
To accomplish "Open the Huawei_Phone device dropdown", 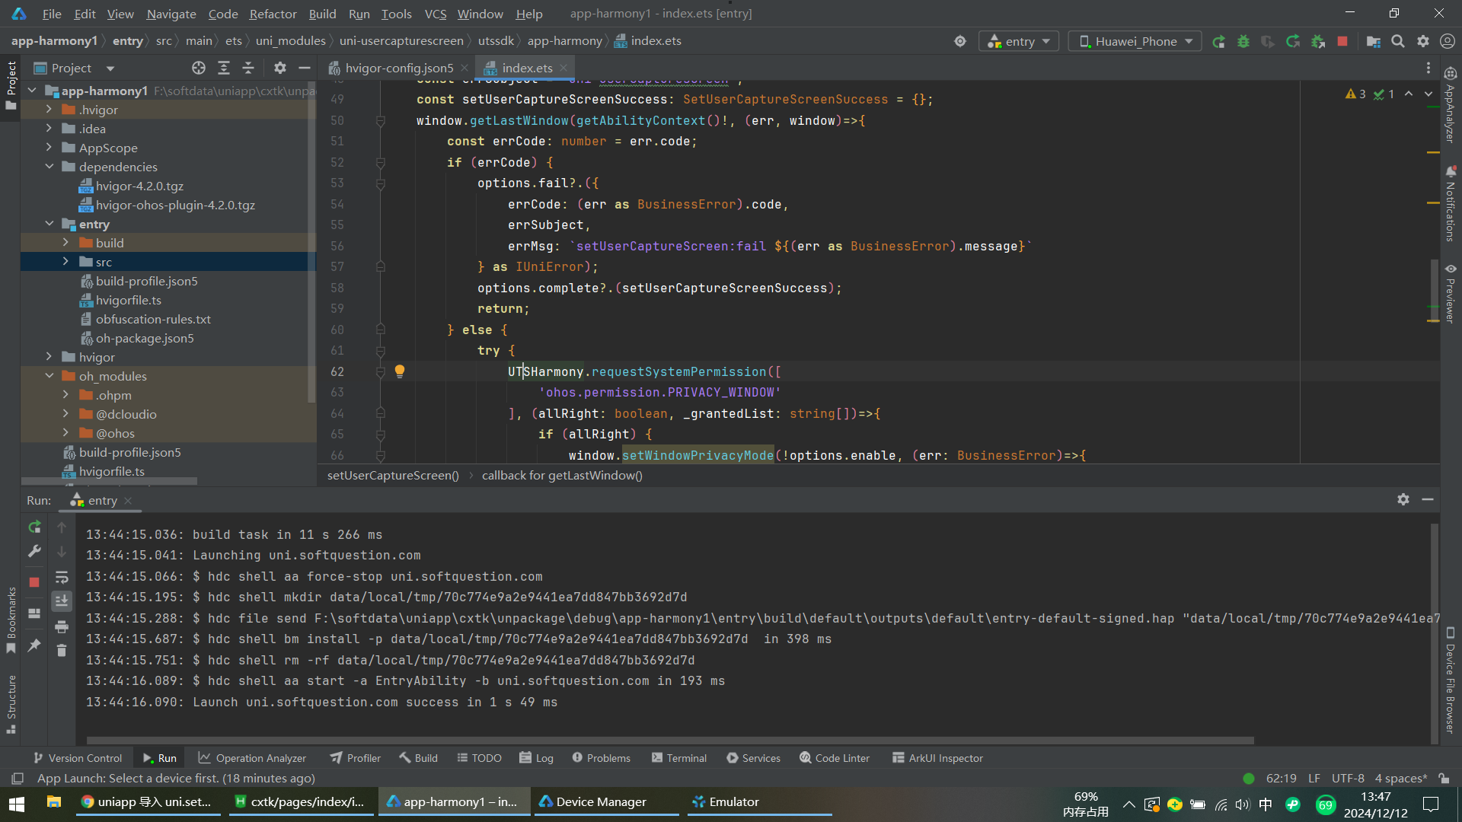I will pos(1135,41).
